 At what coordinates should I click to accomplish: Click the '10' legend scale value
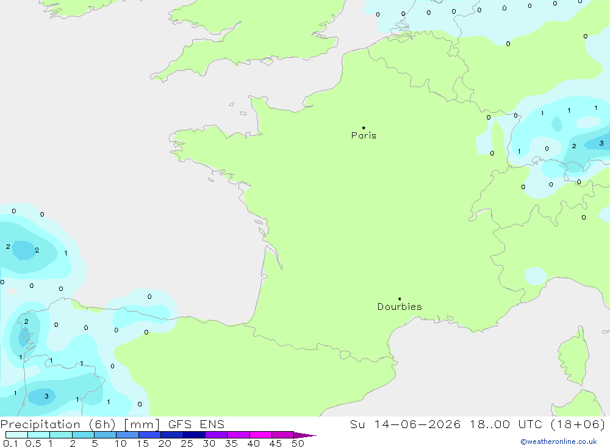(x=120, y=443)
